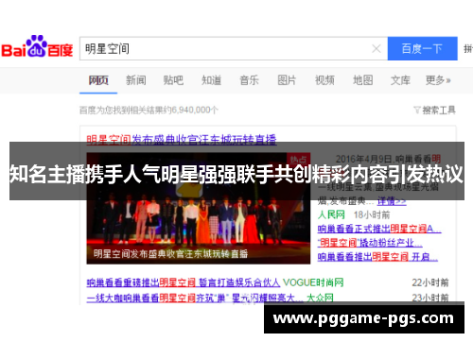Open the event stage photo thumbnail
Screen dimensions: 473x342
coord(199,209)
